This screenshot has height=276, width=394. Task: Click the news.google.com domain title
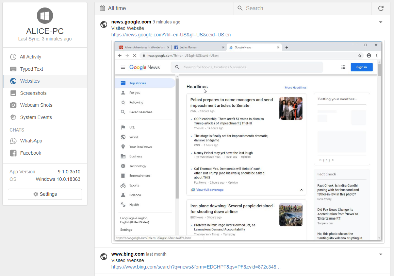131,22
